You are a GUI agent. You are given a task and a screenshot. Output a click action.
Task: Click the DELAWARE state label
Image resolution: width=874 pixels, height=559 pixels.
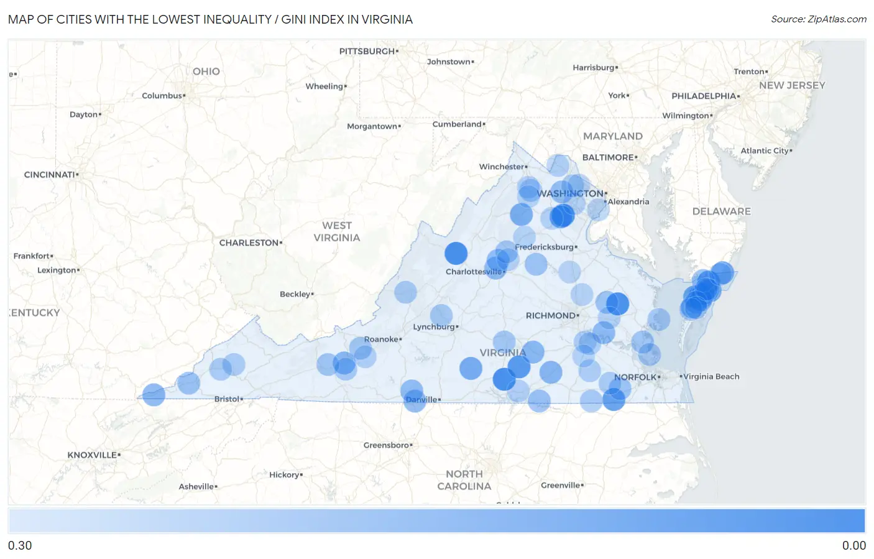pos(722,211)
